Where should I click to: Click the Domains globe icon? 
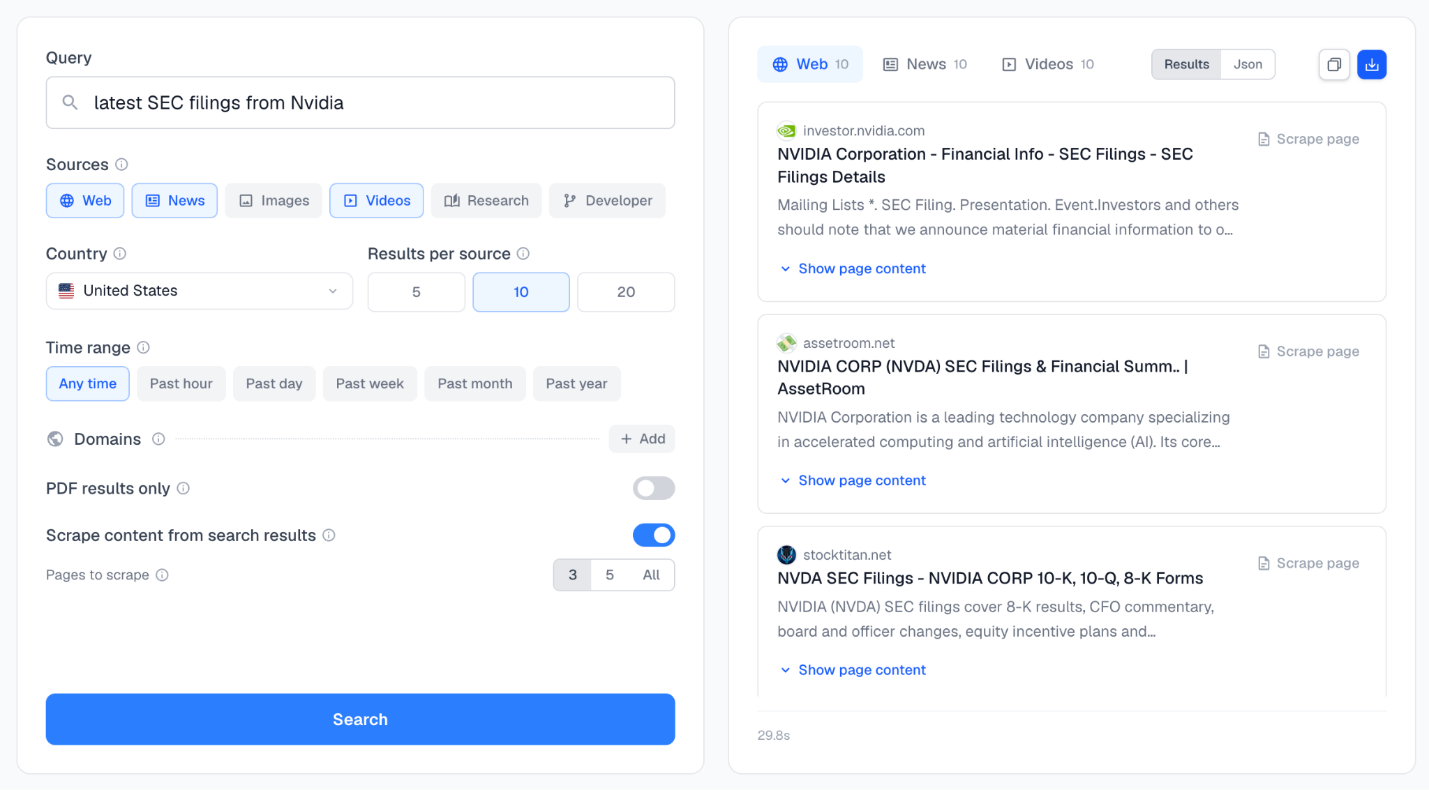tap(55, 439)
